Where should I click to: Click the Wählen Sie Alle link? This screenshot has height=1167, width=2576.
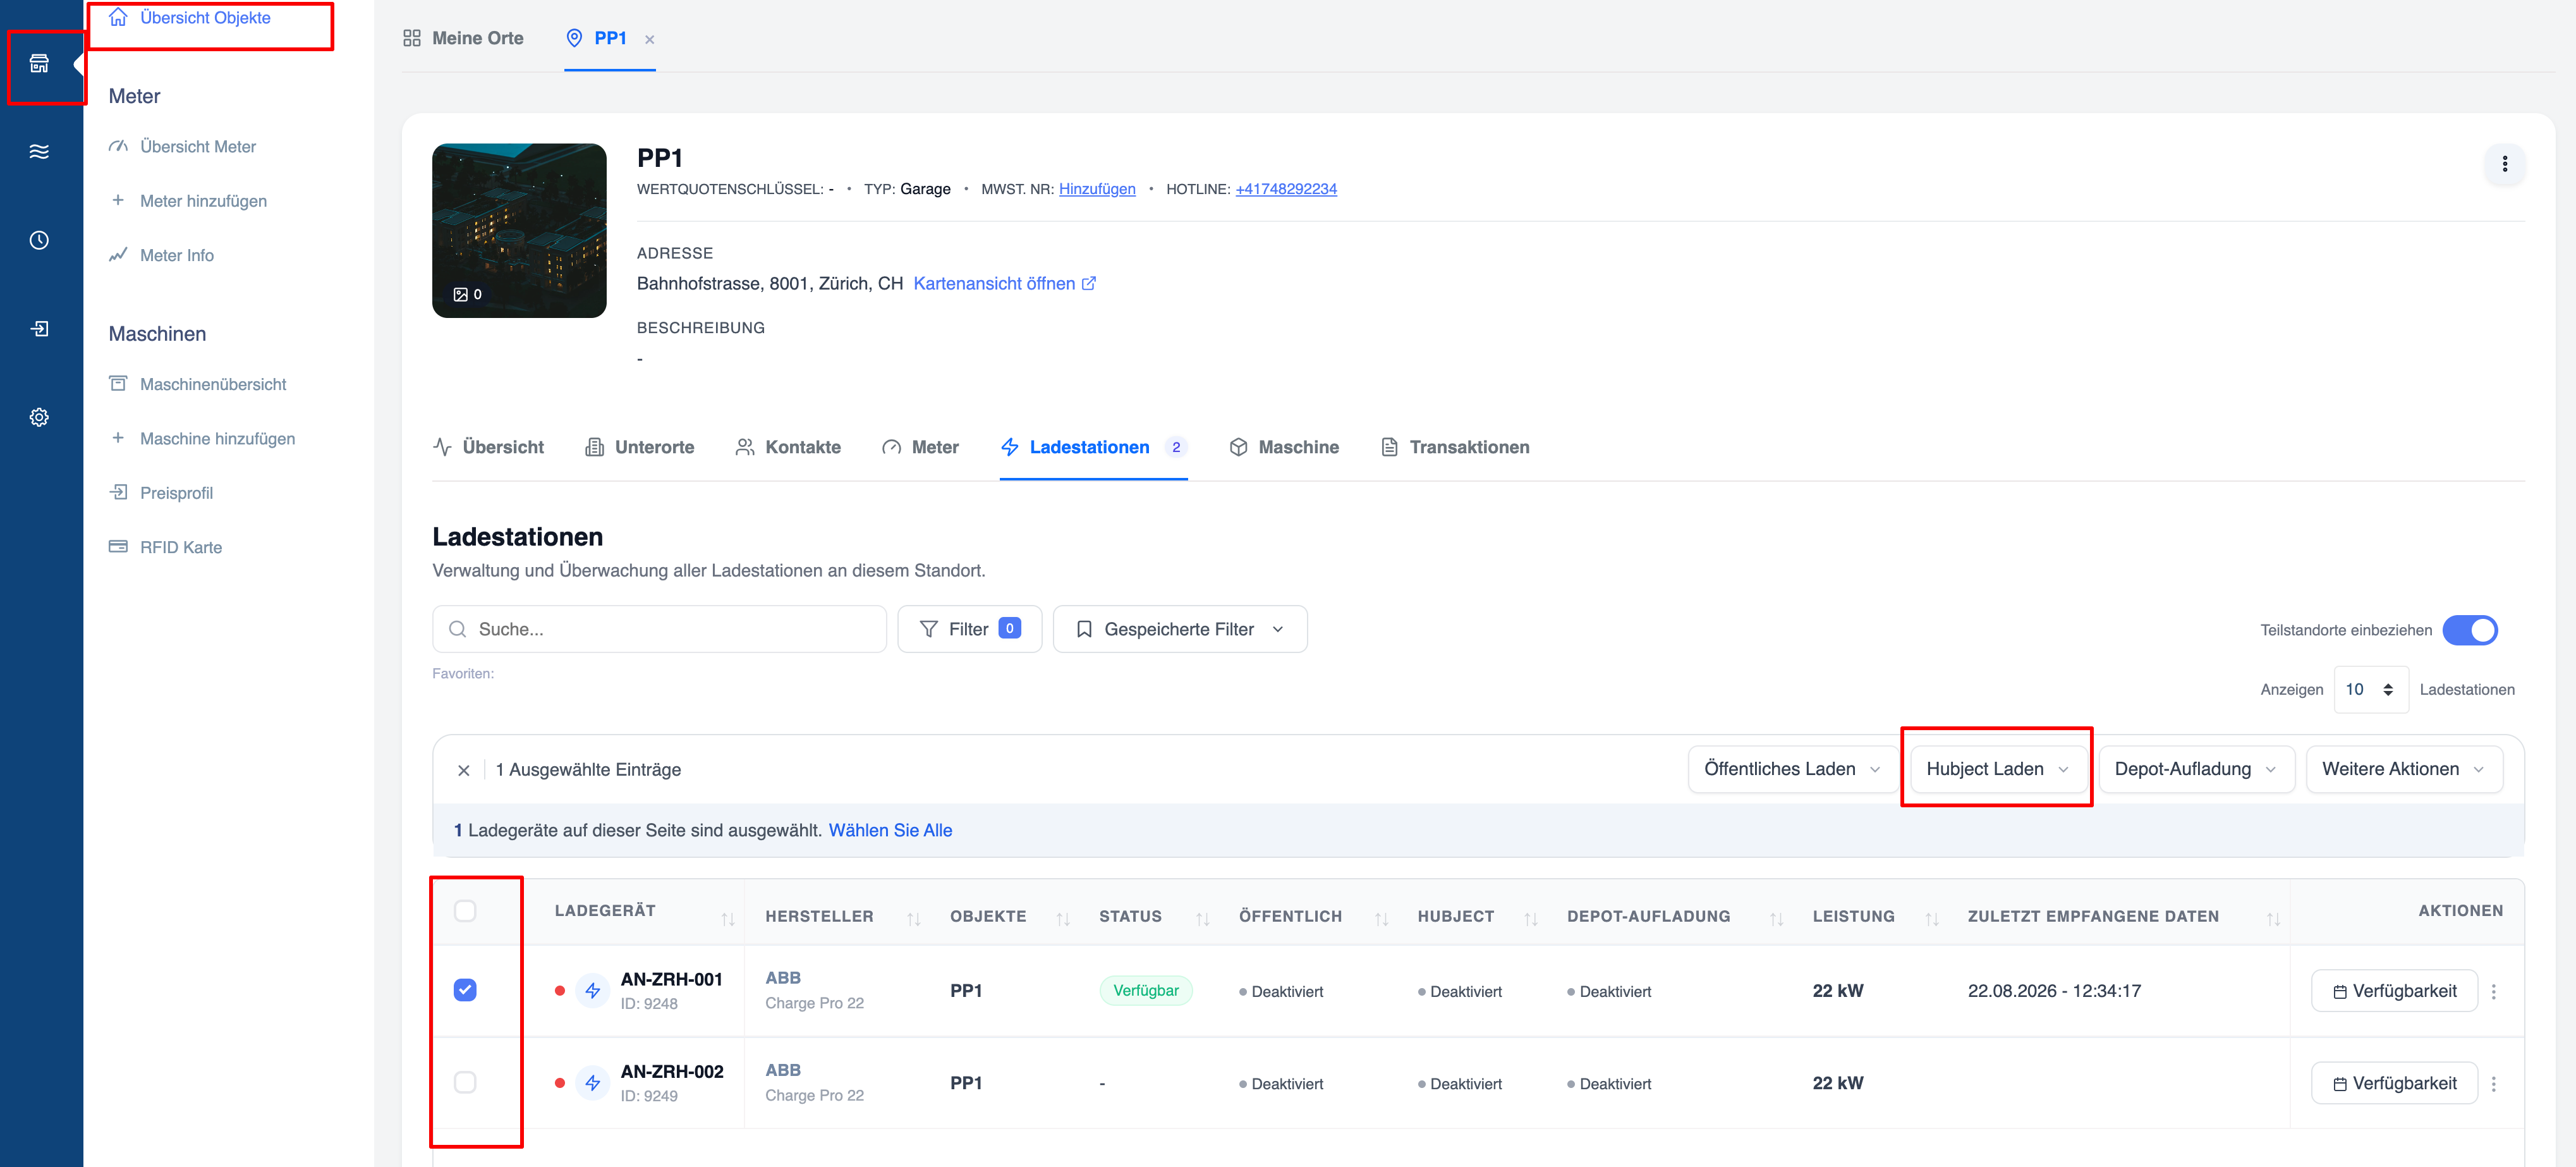click(x=890, y=830)
